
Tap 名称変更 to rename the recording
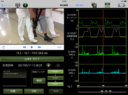(x=79, y=5)
